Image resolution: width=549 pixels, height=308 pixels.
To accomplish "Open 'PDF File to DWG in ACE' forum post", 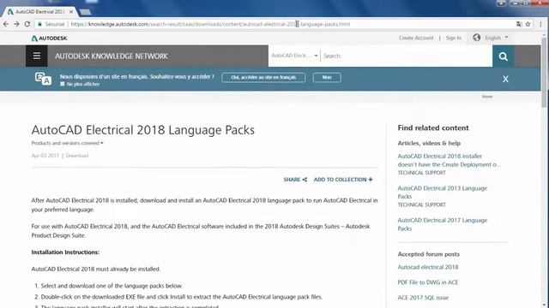I will [x=428, y=282].
